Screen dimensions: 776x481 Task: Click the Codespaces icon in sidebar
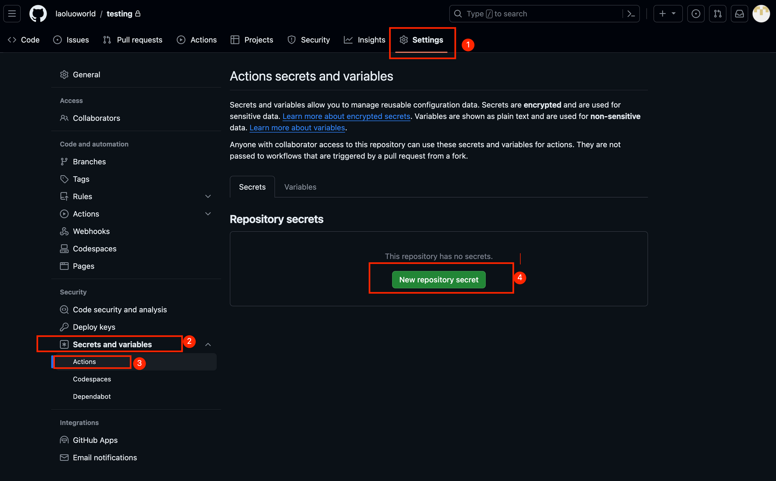point(64,248)
